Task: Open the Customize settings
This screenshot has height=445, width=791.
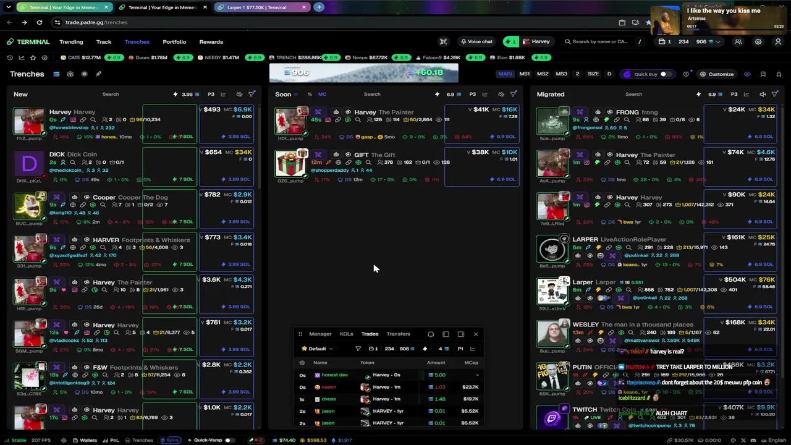Action: 716,74
